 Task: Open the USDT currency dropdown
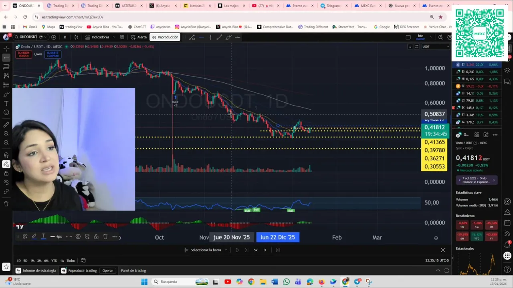click(x=435, y=46)
